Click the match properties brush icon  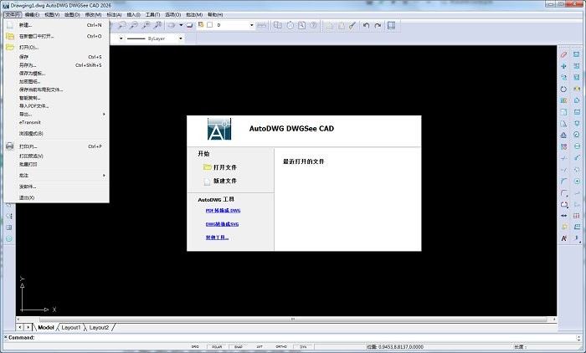pos(352,26)
